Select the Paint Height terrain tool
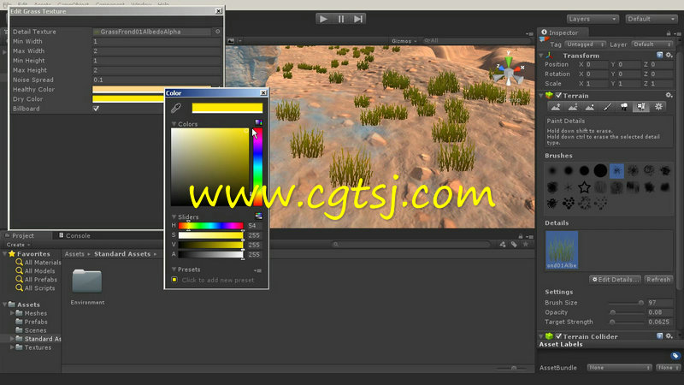This screenshot has width=684, height=385. 573,107
